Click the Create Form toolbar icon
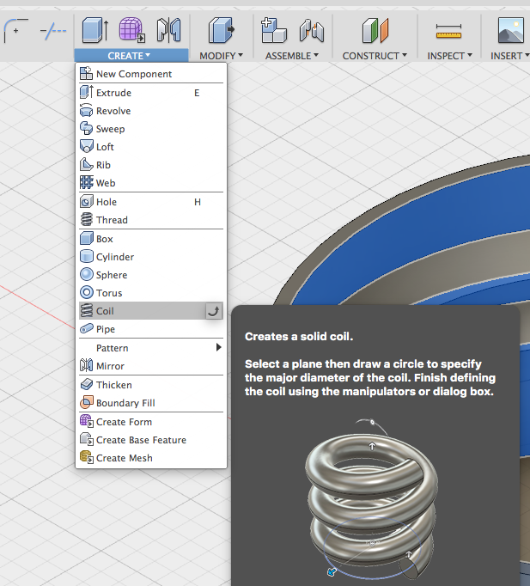This screenshot has height=586, width=530. click(x=132, y=30)
